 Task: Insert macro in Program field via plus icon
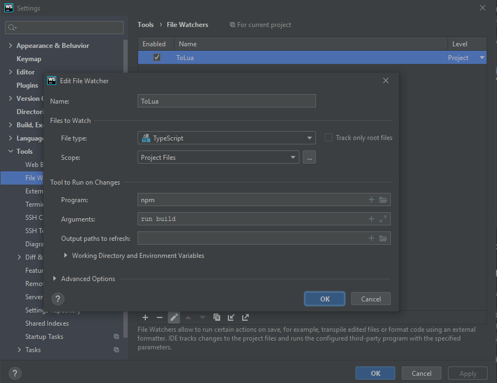[372, 199]
